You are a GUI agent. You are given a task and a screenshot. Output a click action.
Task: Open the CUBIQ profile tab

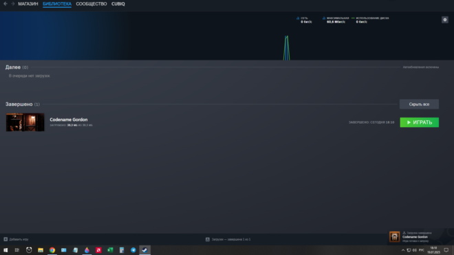pyautogui.click(x=118, y=3)
